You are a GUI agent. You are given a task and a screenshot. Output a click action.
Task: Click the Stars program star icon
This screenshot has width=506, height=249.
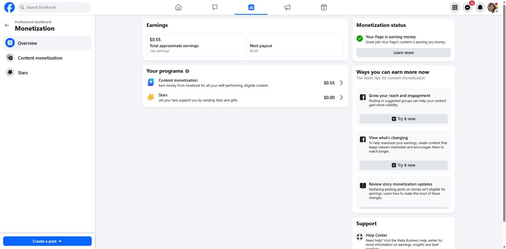pos(151,97)
